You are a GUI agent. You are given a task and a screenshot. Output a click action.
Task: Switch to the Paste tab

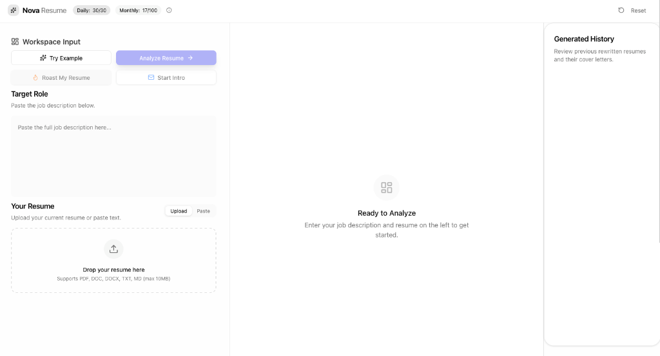tap(203, 211)
